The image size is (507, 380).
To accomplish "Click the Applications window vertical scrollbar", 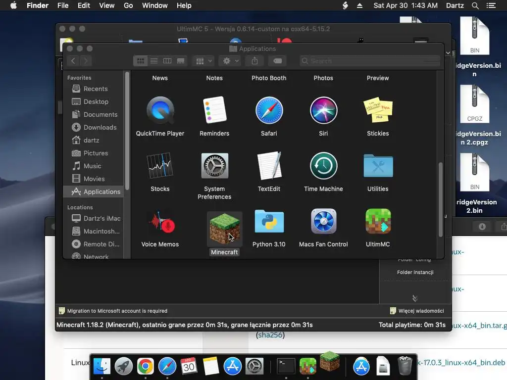I will pos(440,200).
